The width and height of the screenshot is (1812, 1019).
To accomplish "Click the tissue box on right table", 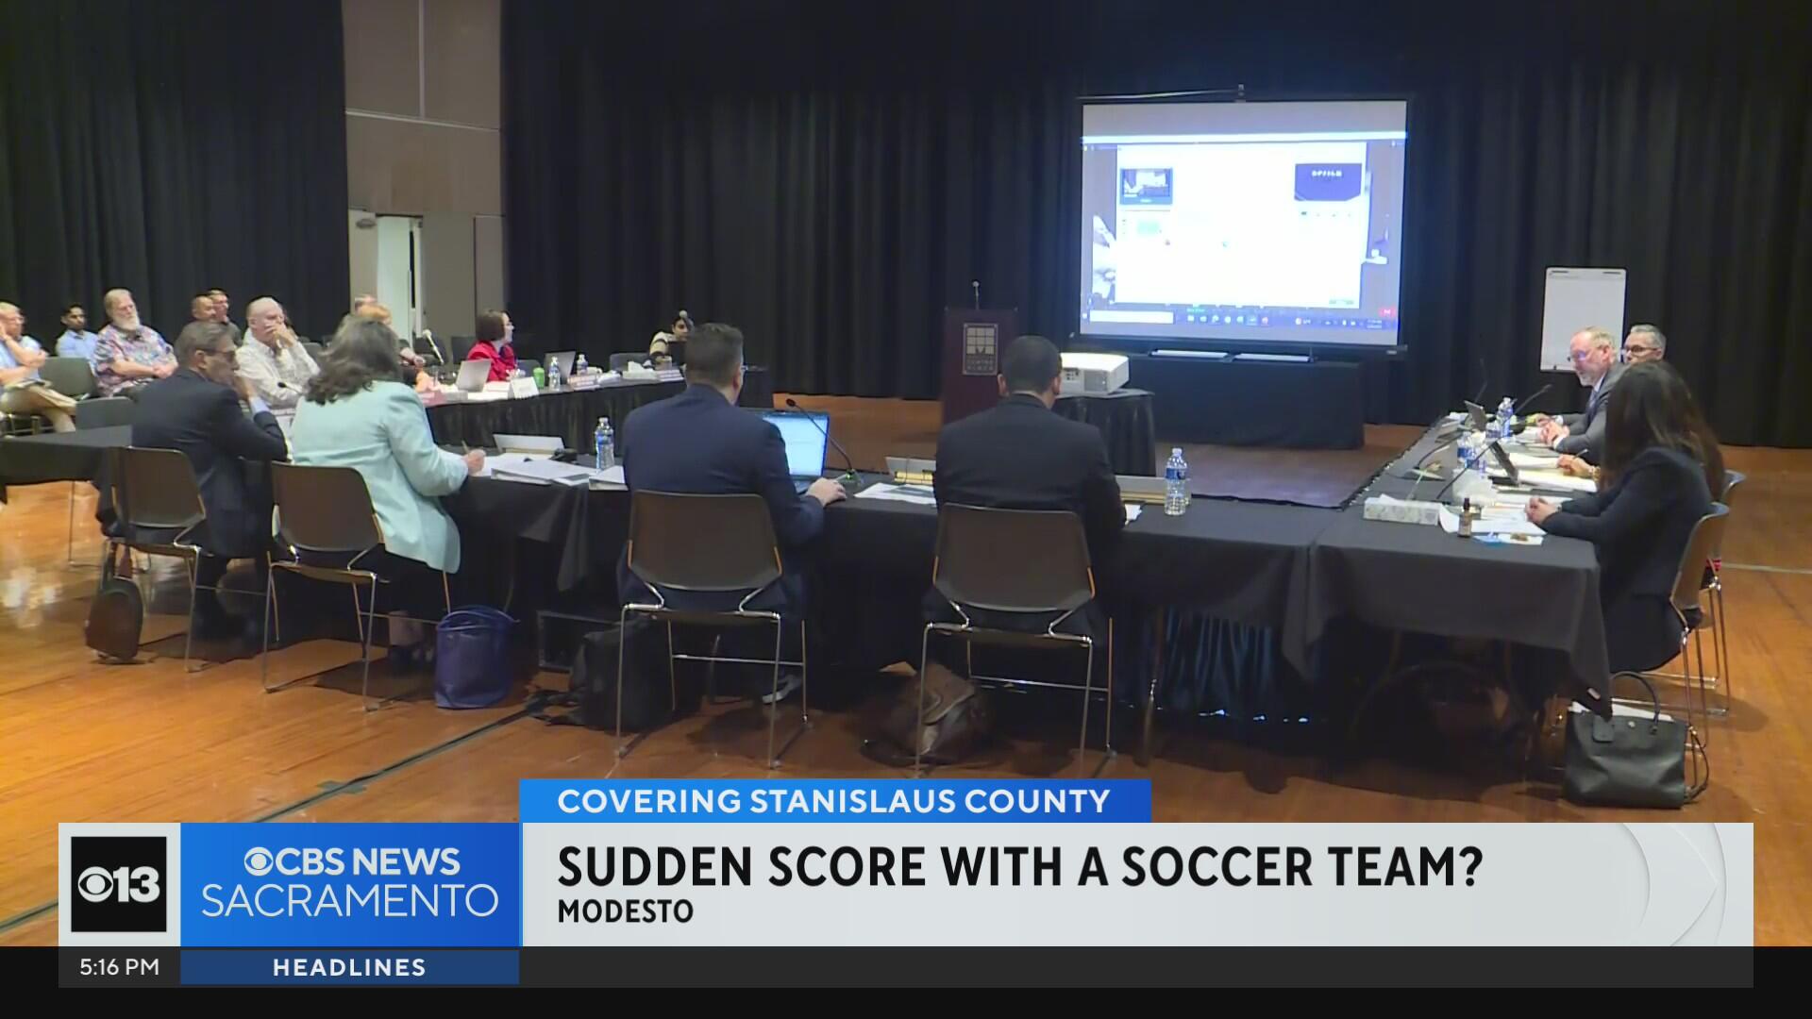I will click(x=1401, y=509).
